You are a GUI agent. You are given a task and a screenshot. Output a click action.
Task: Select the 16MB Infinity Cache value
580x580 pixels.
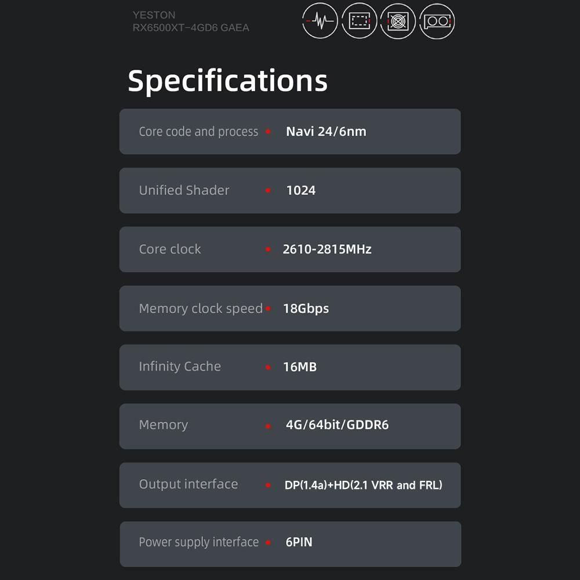click(299, 367)
